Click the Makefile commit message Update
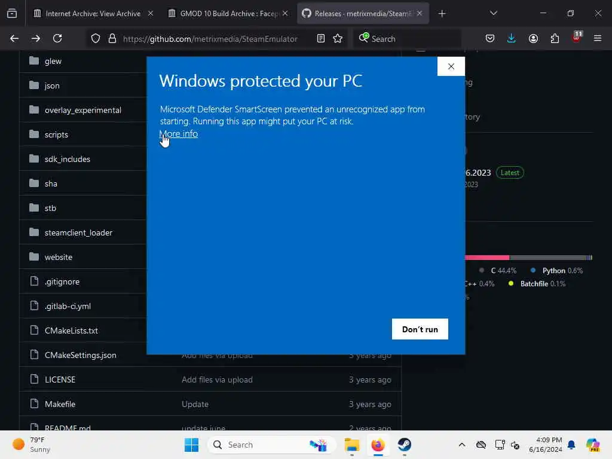612x459 pixels. pos(195,405)
